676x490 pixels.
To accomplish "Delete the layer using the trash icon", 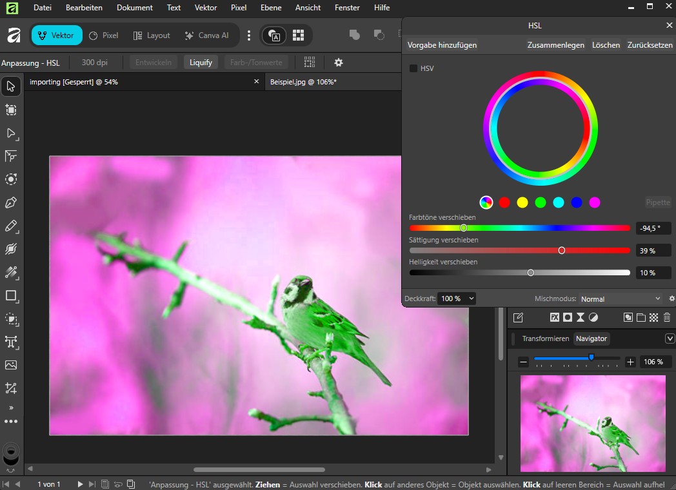I will [x=667, y=317].
